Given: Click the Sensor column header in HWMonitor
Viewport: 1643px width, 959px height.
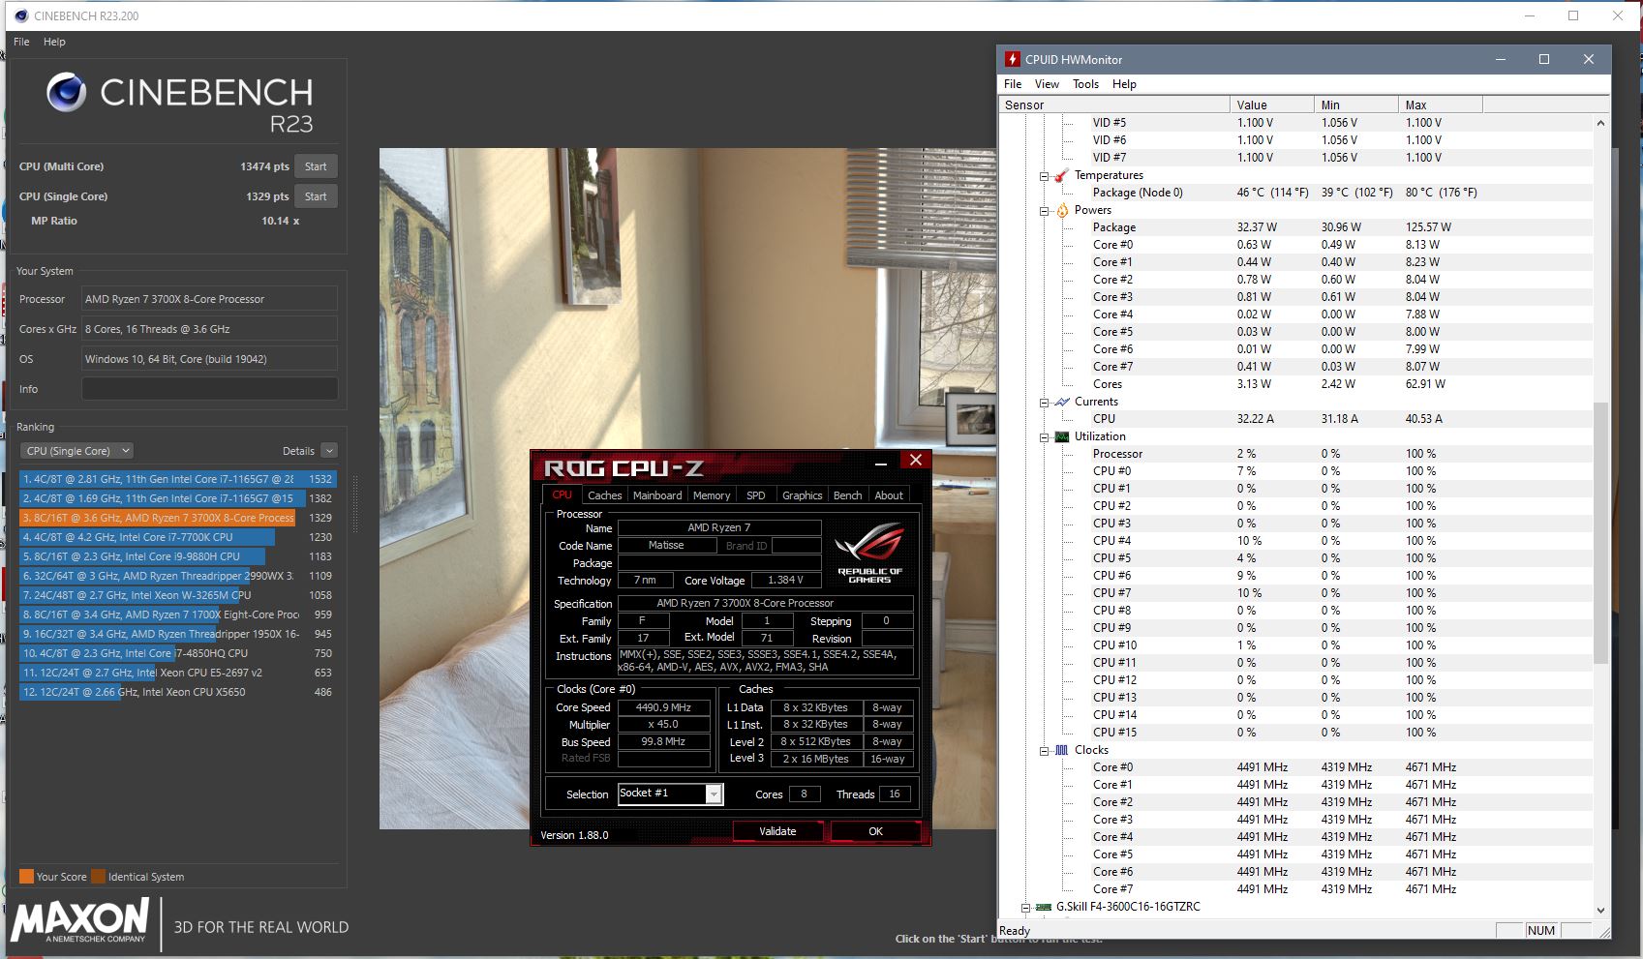Looking at the screenshot, I should [1114, 105].
